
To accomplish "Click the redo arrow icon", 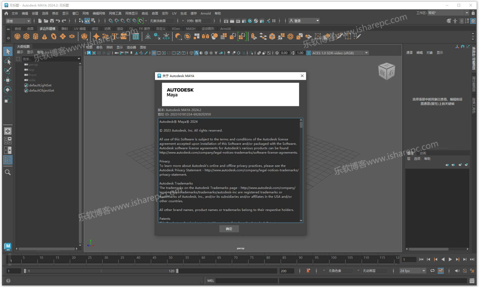I will pyautogui.click(x=64, y=21).
